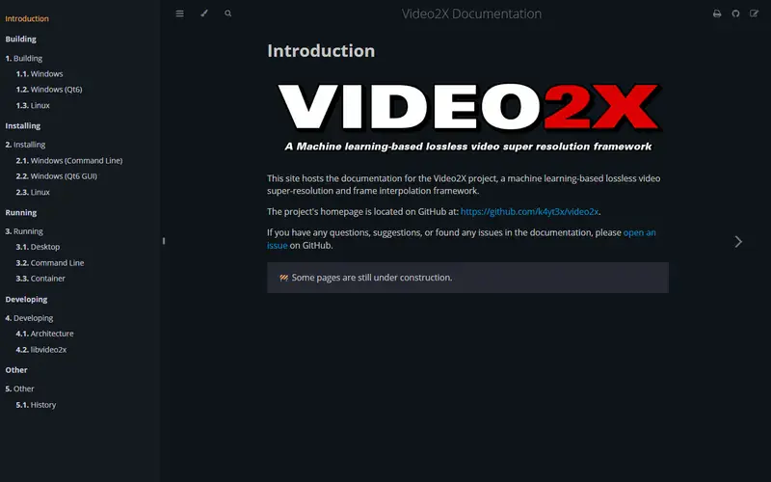
Task: Open section 2.3. Linux
Action: coord(33,192)
